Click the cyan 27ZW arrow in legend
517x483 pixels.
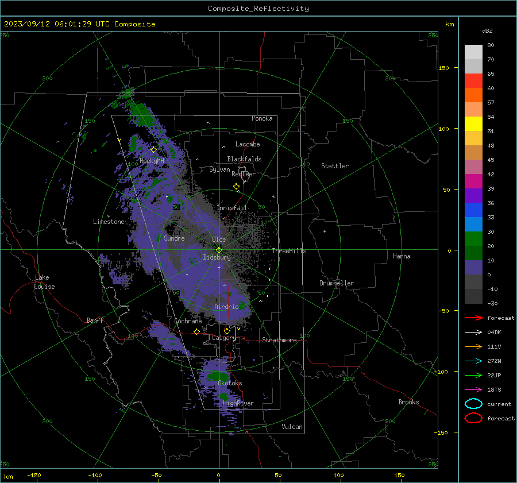(473, 361)
